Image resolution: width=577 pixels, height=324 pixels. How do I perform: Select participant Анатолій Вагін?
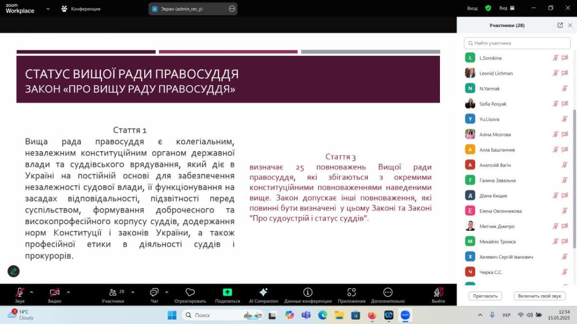(x=517, y=165)
